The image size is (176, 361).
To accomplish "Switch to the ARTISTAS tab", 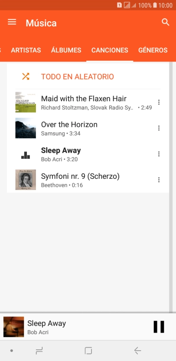I will 26,50.
